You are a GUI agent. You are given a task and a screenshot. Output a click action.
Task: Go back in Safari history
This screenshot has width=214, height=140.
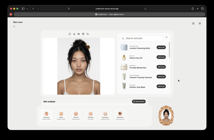point(33,9)
